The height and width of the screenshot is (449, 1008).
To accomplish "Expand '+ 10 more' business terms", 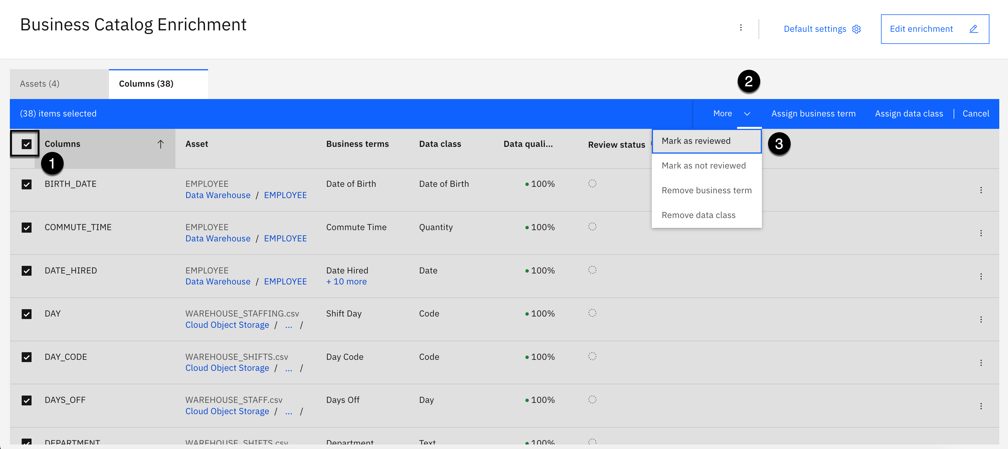I will pyautogui.click(x=346, y=282).
